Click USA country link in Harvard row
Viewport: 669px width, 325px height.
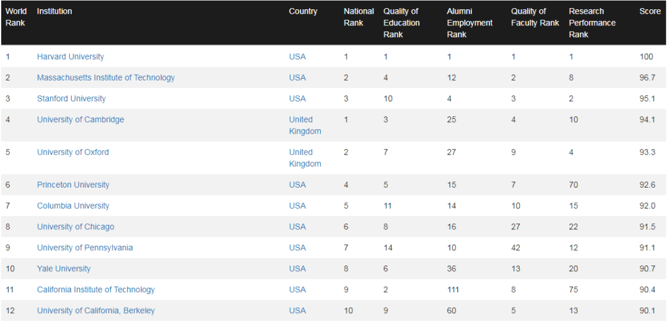pos(297,57)
